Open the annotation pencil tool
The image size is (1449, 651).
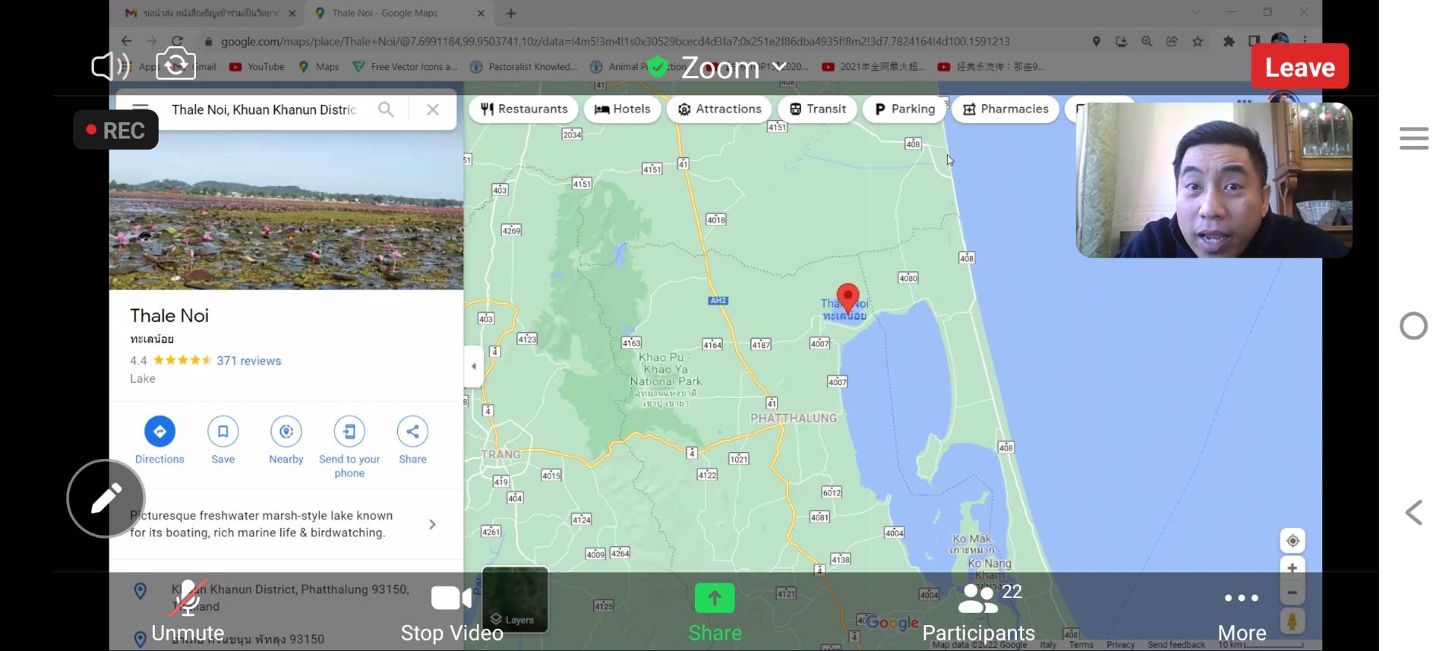point(106,498)
